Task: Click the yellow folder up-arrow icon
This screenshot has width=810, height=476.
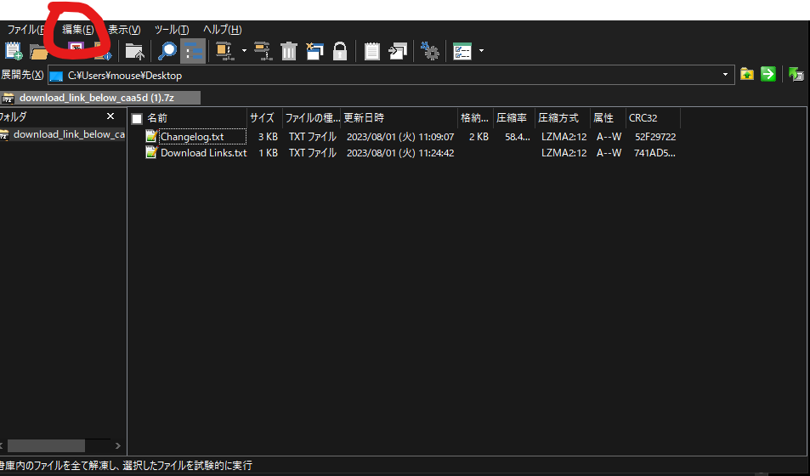Action: pos(746,75)
